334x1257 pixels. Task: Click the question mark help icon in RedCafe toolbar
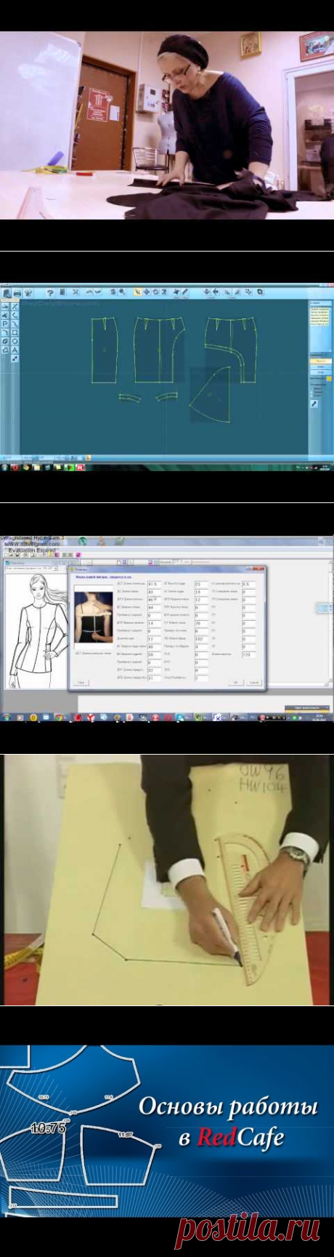click(x=51, y=292)
